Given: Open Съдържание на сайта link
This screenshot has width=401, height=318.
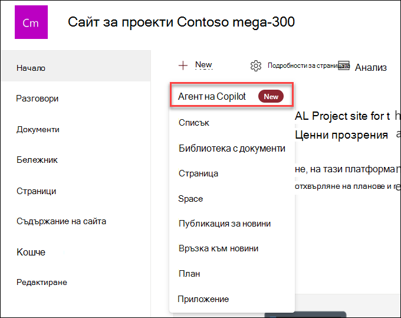Looking at the screenshot, I should pos(61,221).
